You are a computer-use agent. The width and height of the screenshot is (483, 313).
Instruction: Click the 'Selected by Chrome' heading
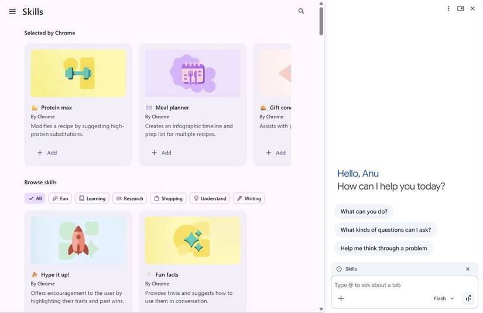[50, 33]
